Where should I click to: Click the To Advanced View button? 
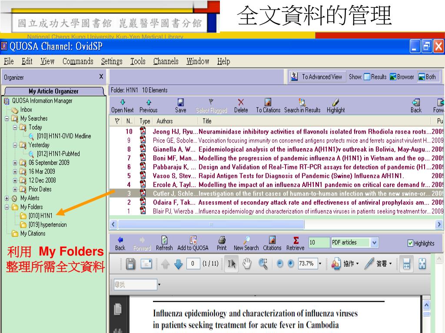317,77
